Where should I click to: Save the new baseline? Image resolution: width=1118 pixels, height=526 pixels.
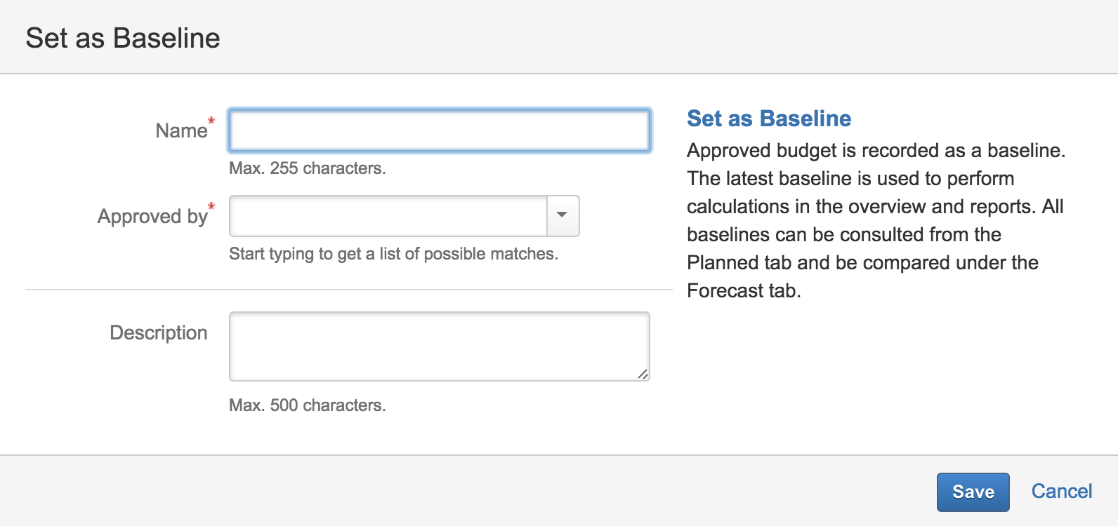click(x=973, y=492)
